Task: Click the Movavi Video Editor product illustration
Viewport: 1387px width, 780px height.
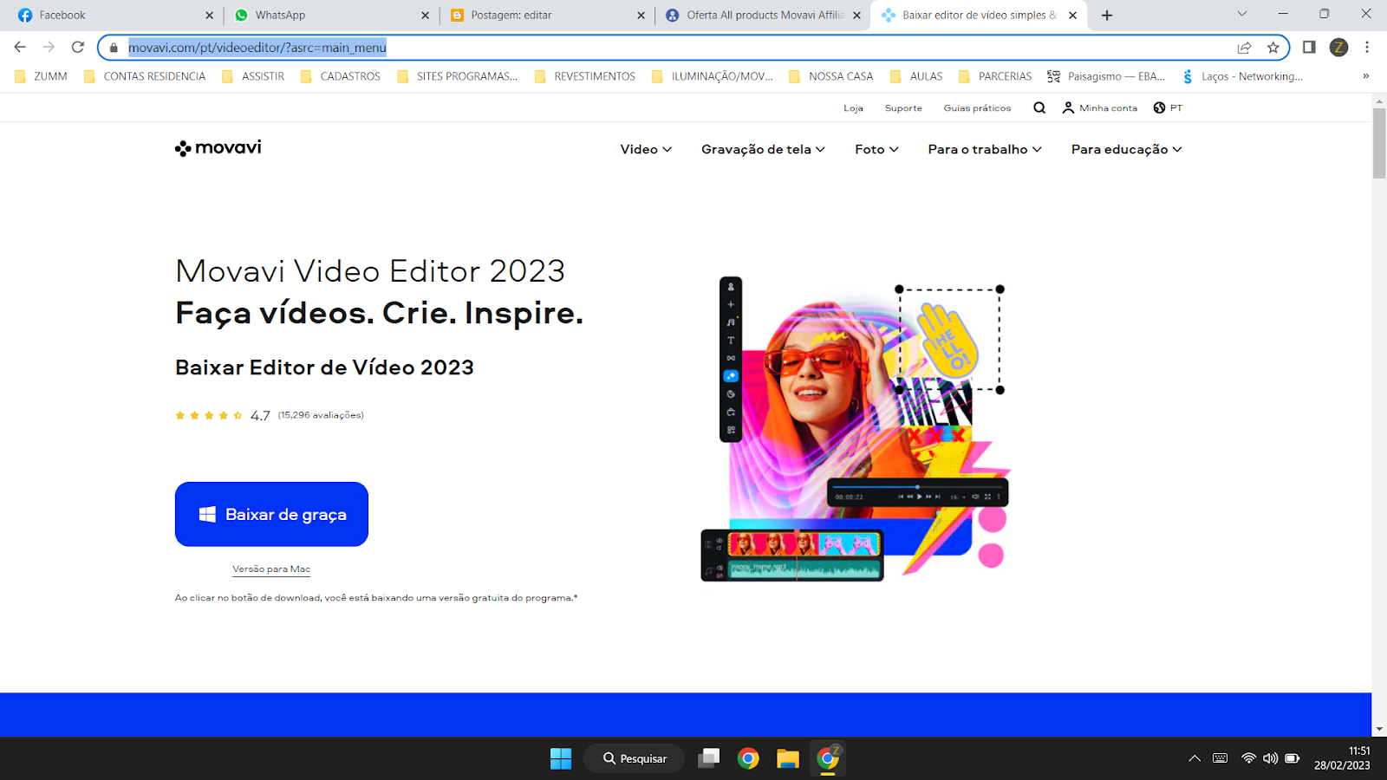Action: pos(856,429)
